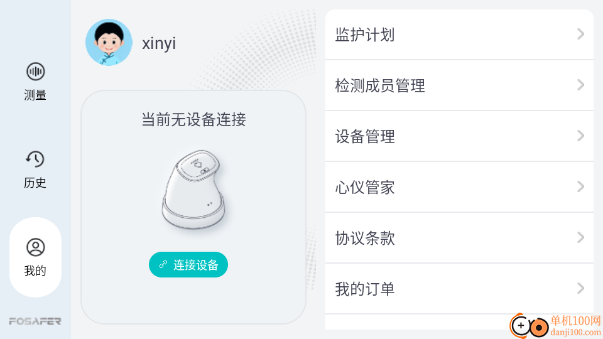Open 我的订单 menu entry
The width and height of the screenshot is (603, 339).
click(365, 289)
